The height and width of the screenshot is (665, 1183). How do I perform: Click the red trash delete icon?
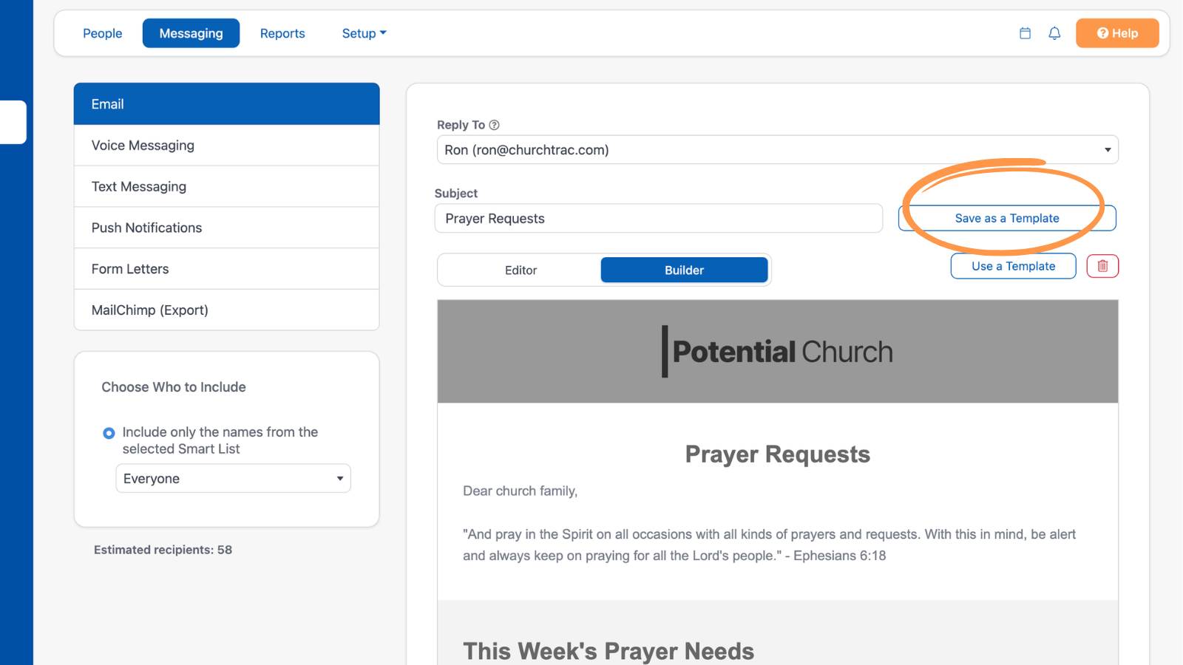[1102, 266]
